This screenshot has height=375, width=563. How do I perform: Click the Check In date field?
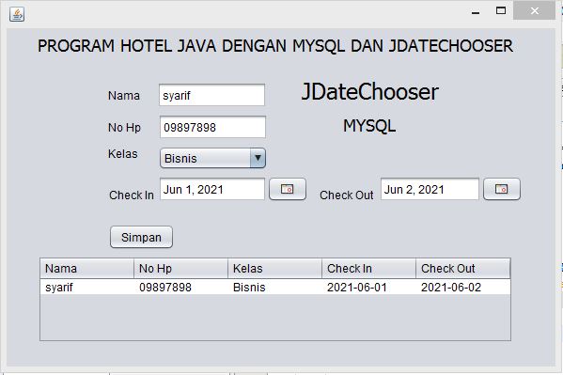coord(212,189)
